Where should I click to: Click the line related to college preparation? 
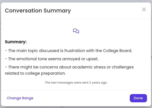pos(35,73)
